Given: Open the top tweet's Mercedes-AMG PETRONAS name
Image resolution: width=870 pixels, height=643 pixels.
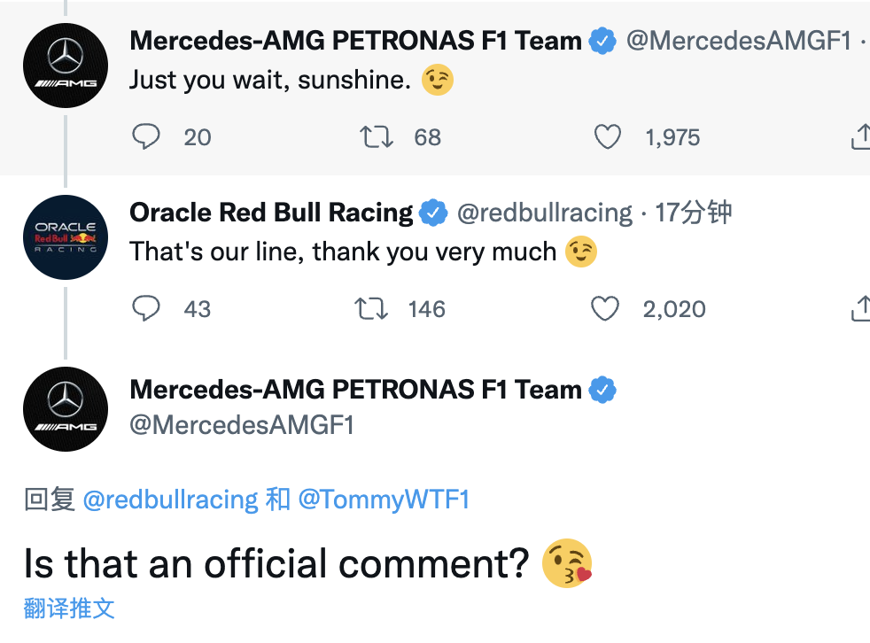Looking at the screenshot, I should click(355, 41).
